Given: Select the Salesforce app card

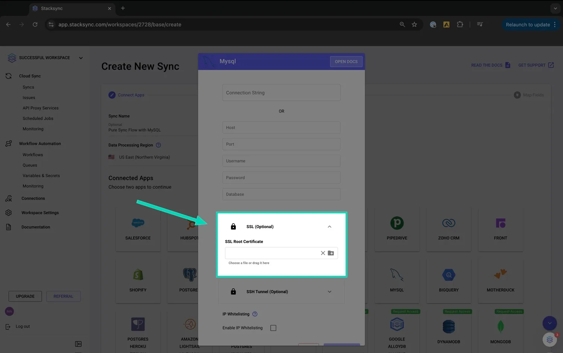Looking at the screenshot, I should [138, 229].
